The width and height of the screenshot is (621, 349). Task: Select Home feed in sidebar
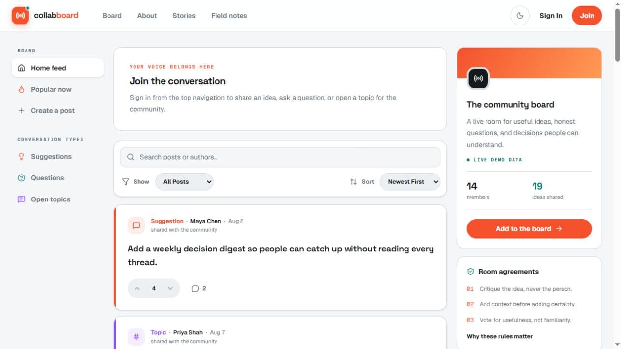58,68
